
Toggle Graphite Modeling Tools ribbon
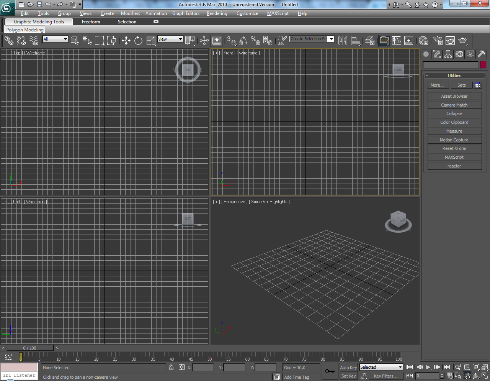(x=384, y=40)
